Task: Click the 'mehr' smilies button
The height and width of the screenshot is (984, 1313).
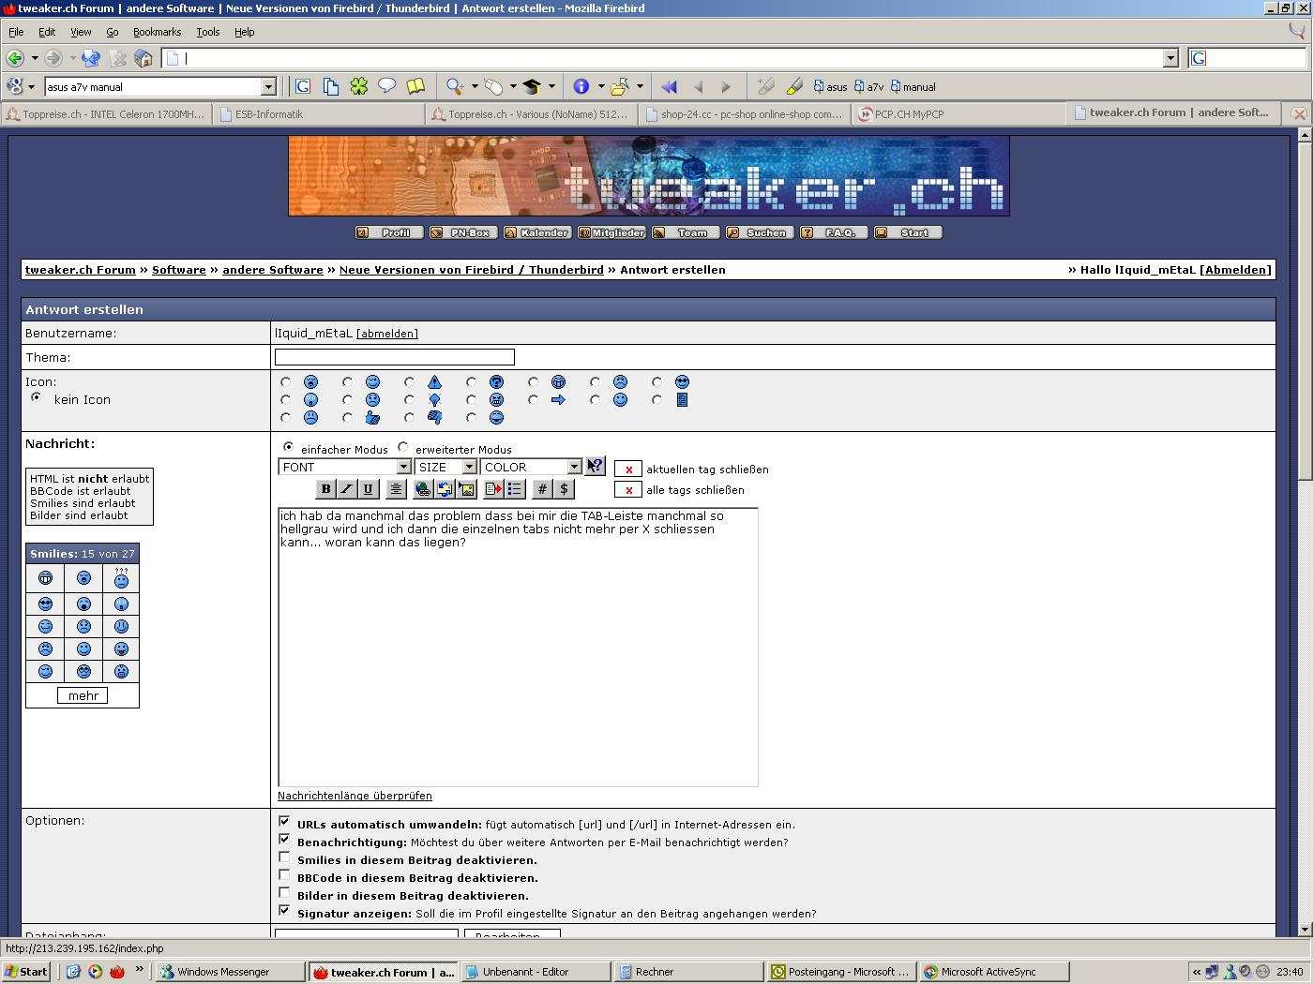Action: tap(83, 695)
